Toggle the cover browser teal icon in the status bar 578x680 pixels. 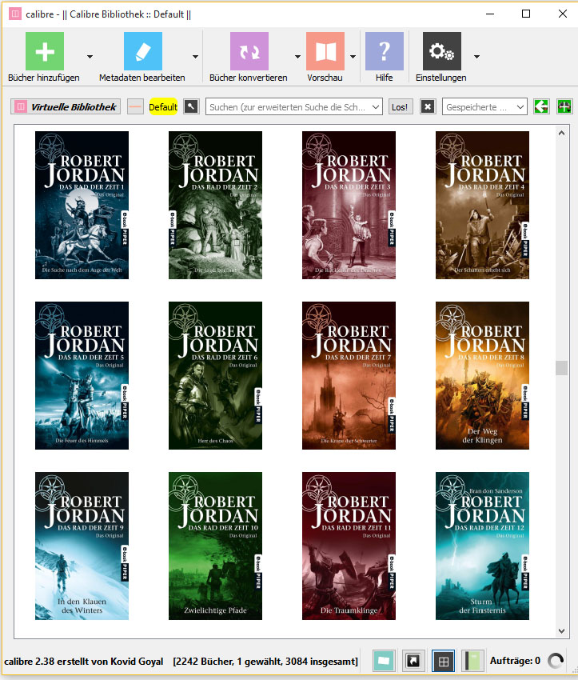pyautogui.click(x=384, y=661)
